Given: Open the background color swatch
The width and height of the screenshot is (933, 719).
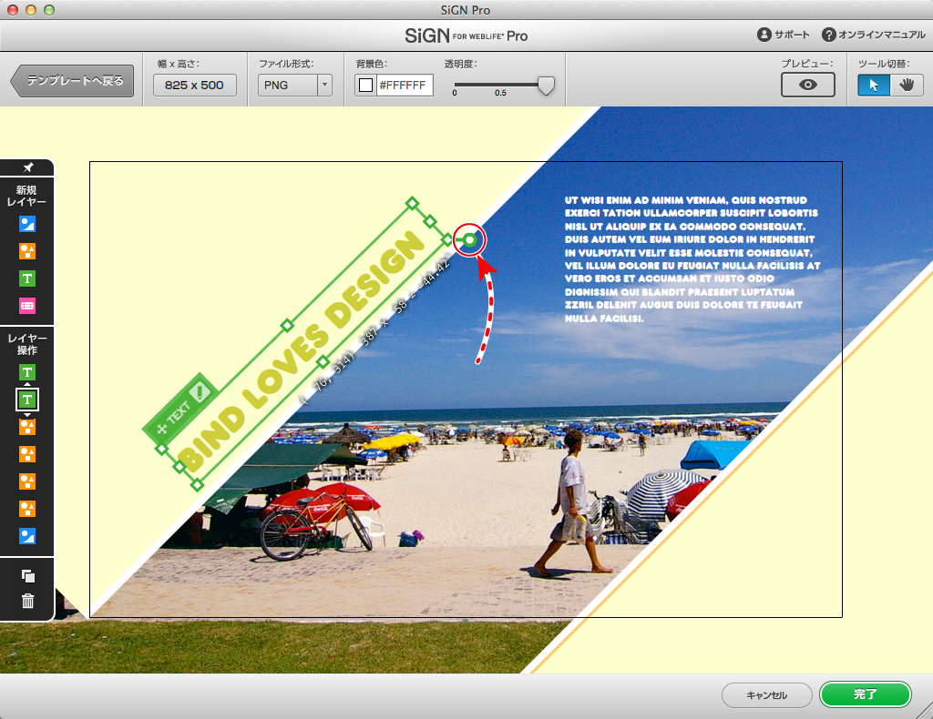Looking at the screenshot, I should [366, 85].
